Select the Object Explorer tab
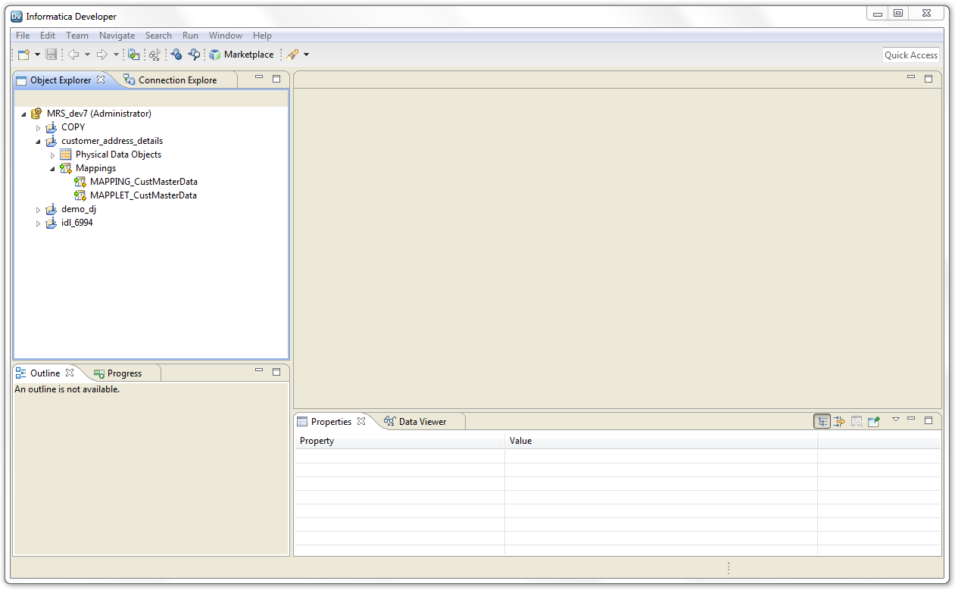Screen dimensions: 955x590 (x=60, y=80)
